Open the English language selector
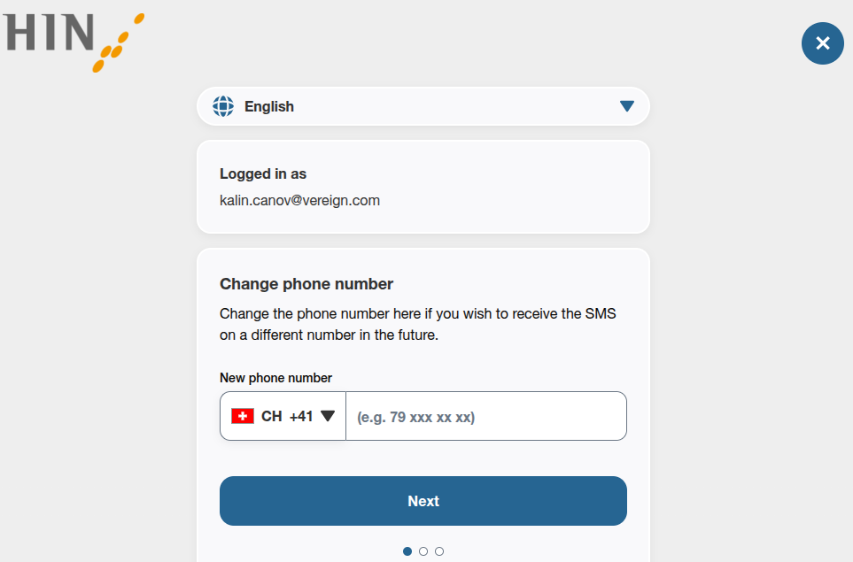The width and height of the screenshot is (853, 562). point(423,106)
